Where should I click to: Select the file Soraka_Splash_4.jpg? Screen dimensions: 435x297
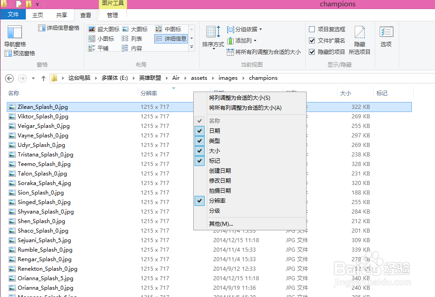(44, 183)
